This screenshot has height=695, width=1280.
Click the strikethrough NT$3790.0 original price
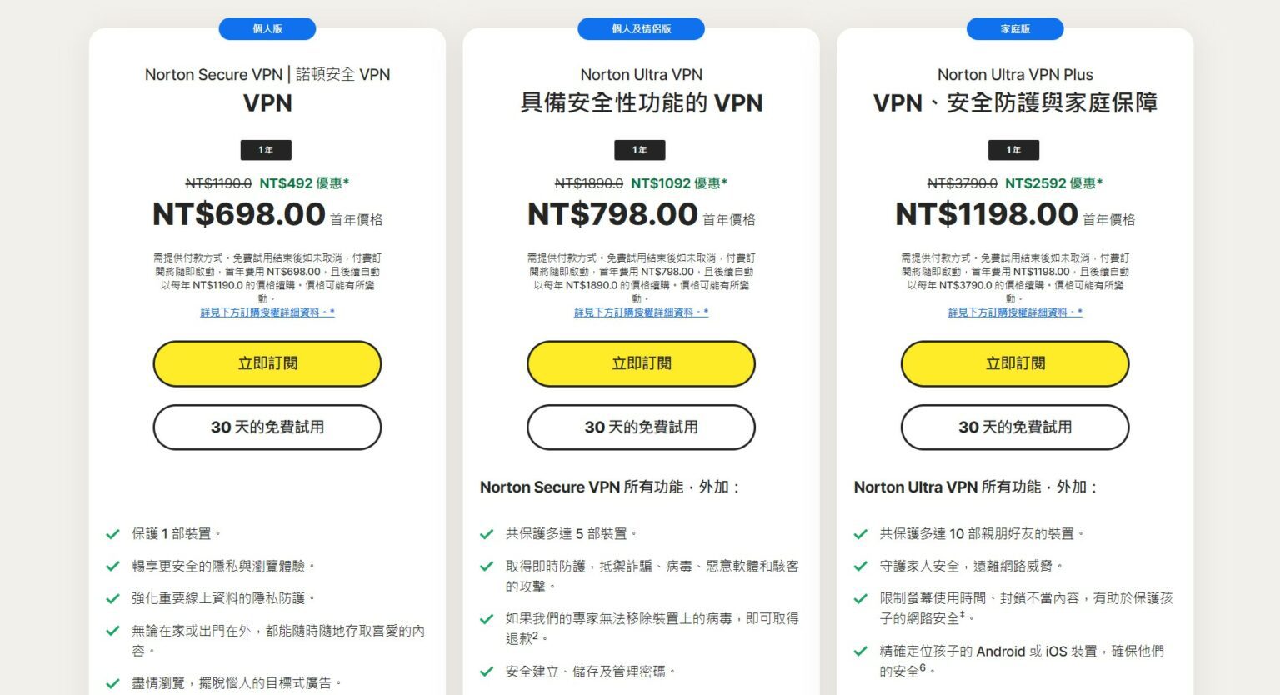[x=960, y=182]
